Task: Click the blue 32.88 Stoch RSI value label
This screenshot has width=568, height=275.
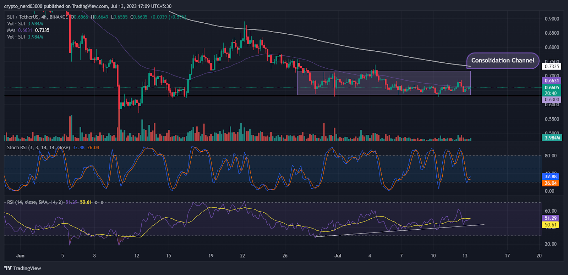Action: [551, 176]
